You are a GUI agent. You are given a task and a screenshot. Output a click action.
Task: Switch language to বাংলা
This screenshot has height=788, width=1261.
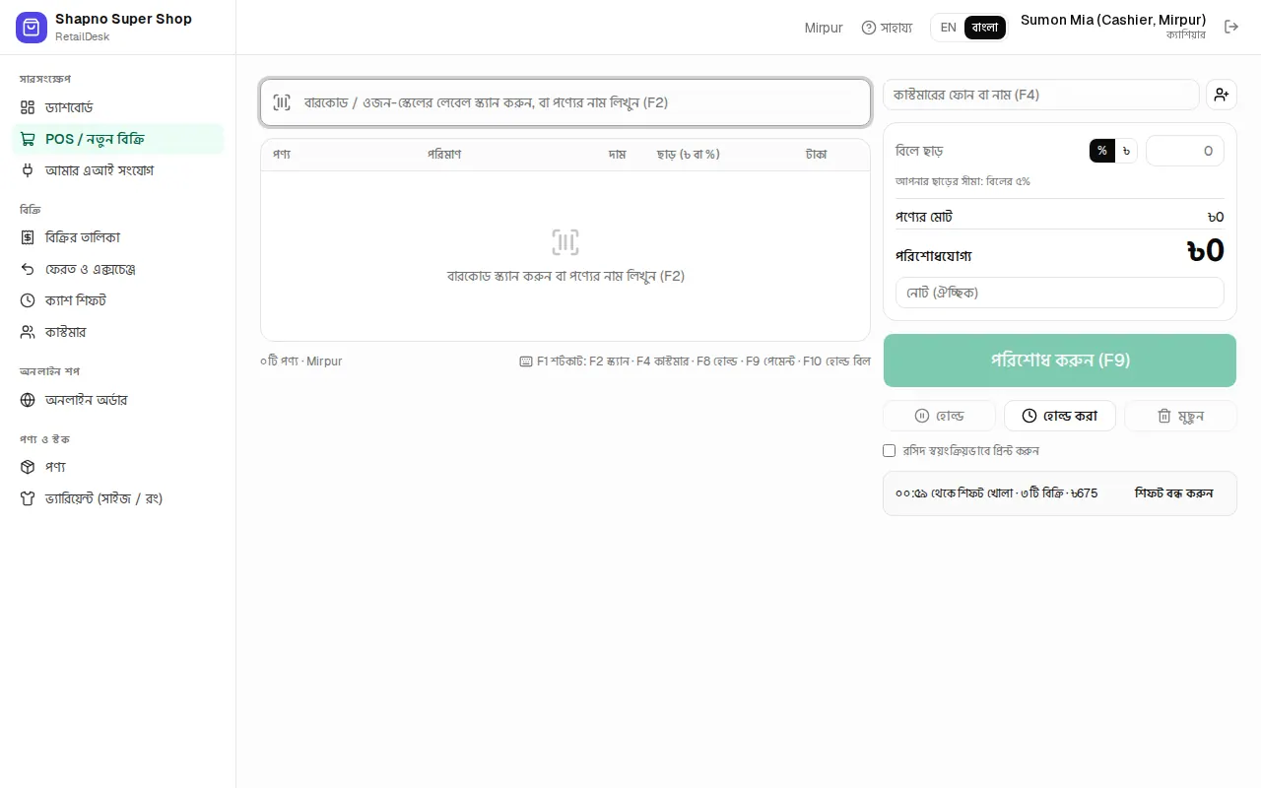click(985, 28)
